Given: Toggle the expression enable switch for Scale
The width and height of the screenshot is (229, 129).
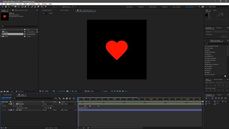Looking at the screenshot, I should (44, 108).
